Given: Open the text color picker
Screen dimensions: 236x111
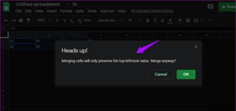Looking at the screenshot, I should coord(170,21).
